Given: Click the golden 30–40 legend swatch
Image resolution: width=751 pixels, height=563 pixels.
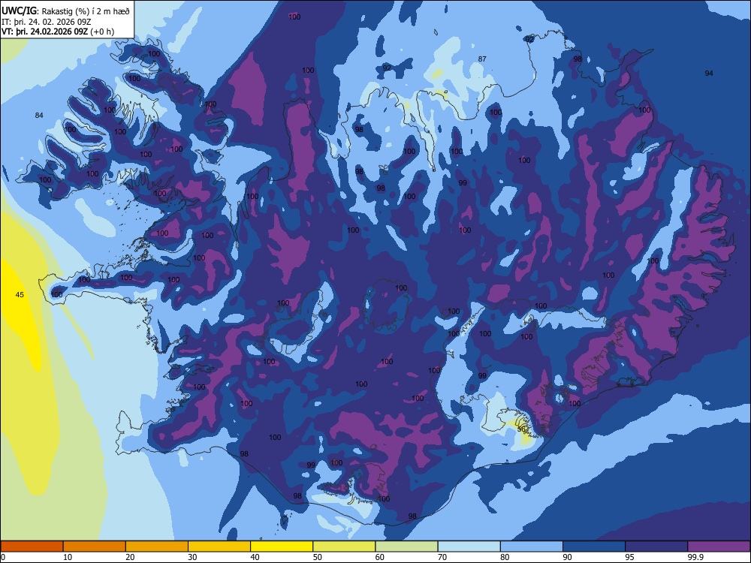Looking at the screenshot, I should coord(219,546).
